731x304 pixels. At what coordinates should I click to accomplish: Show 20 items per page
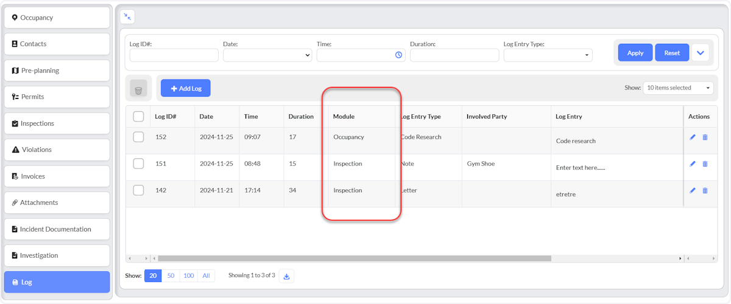click(x=153, y=276)
